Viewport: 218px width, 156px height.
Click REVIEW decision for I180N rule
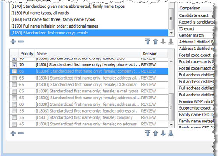coord(148,78)
